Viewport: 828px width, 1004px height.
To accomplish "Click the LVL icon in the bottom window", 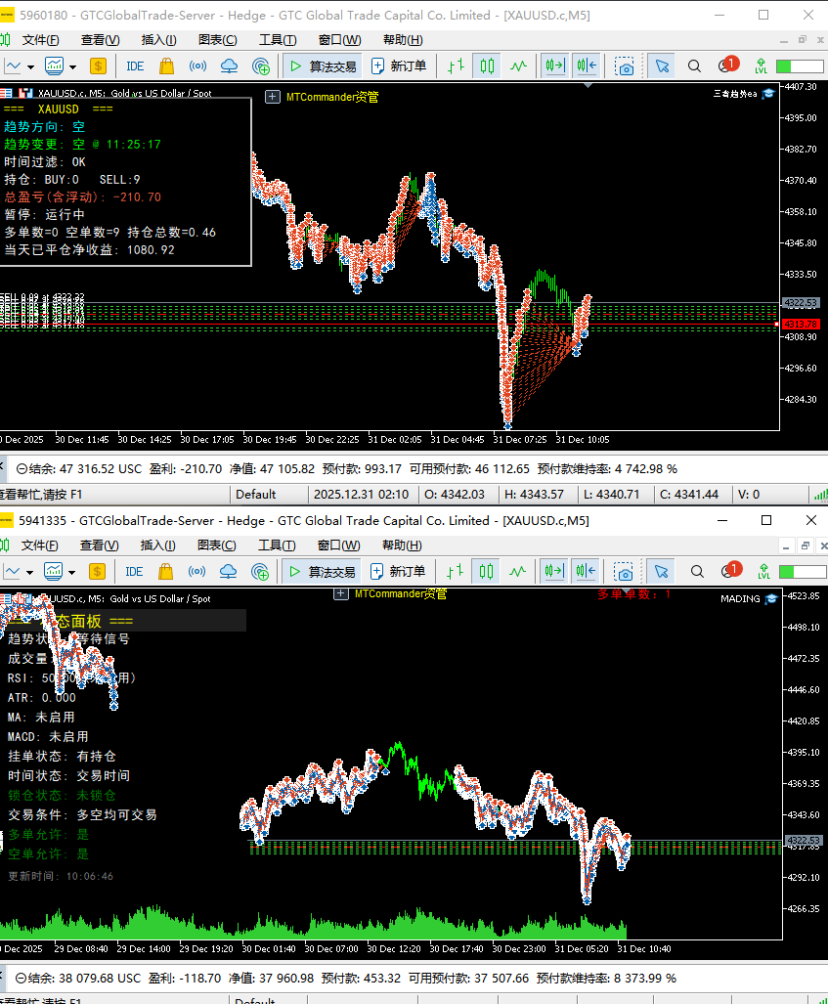I will click(x=763, y=571).
